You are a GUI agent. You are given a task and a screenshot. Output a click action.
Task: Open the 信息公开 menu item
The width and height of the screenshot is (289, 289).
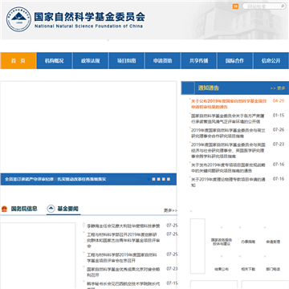coord(271,61)
